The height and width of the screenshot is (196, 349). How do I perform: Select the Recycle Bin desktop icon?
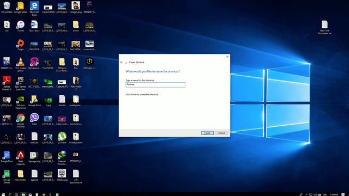point(7,7)
